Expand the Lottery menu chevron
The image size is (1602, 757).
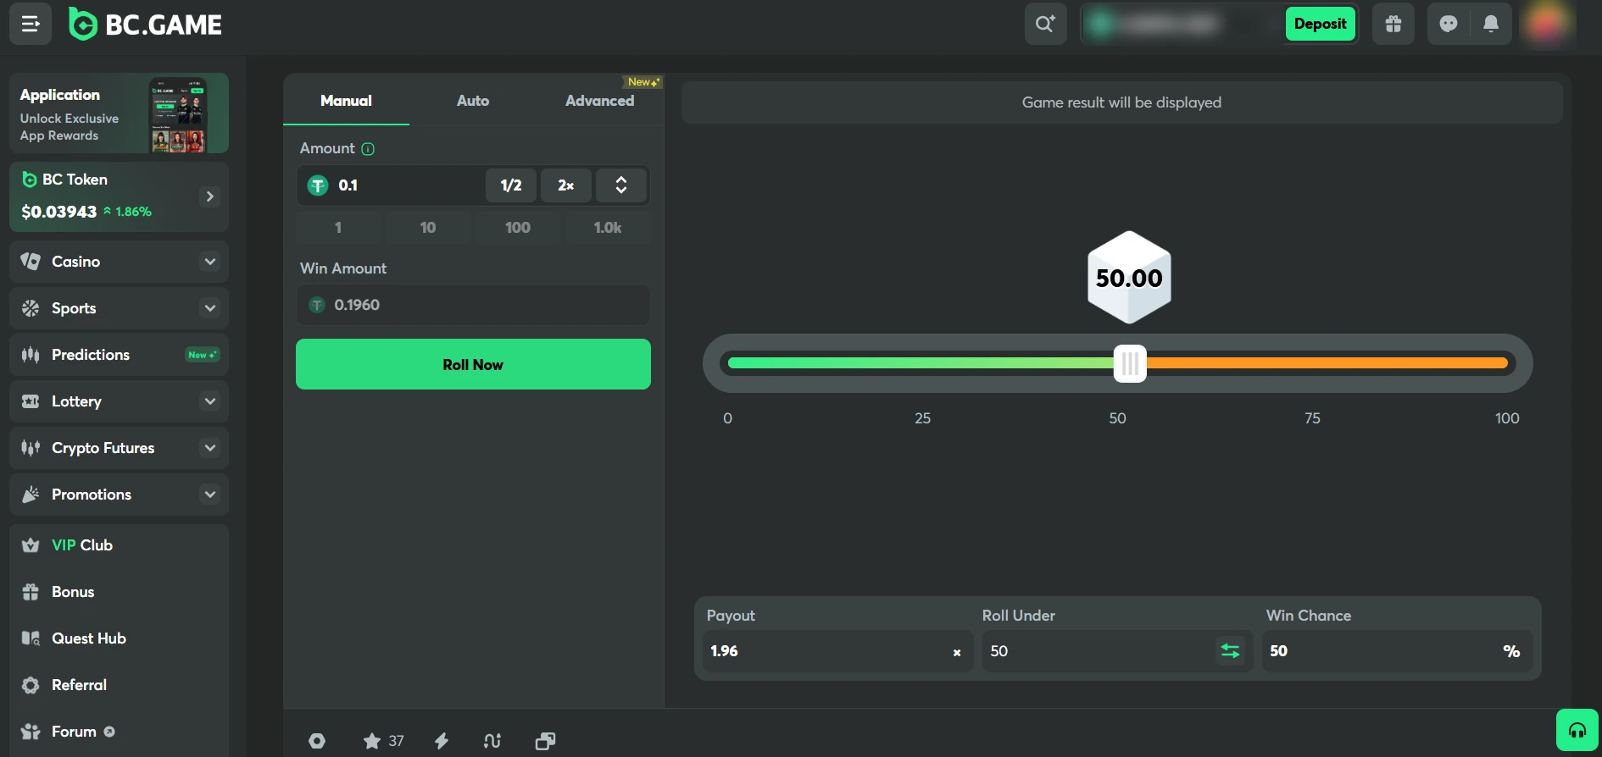pos(210,401)
